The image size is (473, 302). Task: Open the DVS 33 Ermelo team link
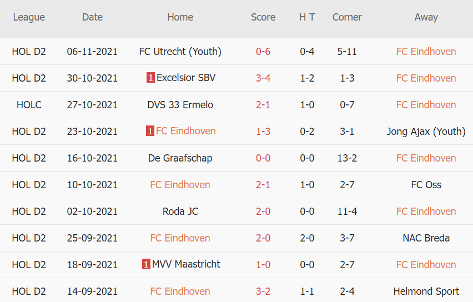tap(180, 105)
